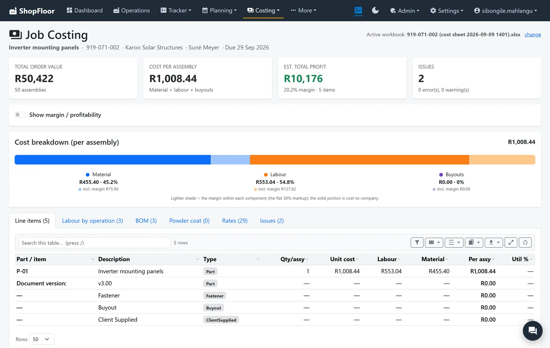Screen dimensions: 550x348
Task: Toggle dark mode moon icon
Action: (x=375, y=11)
